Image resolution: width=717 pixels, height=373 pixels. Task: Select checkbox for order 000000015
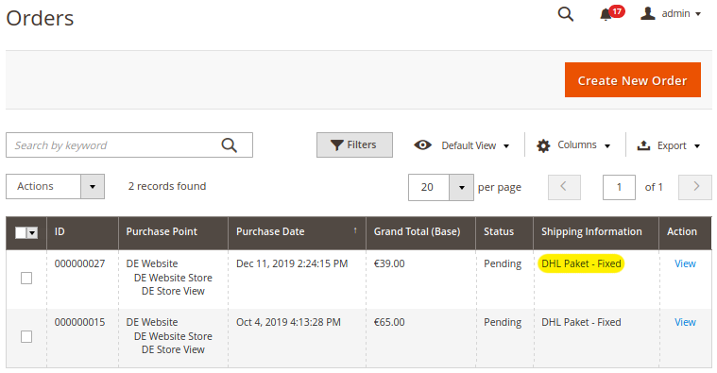click(26, 336)
